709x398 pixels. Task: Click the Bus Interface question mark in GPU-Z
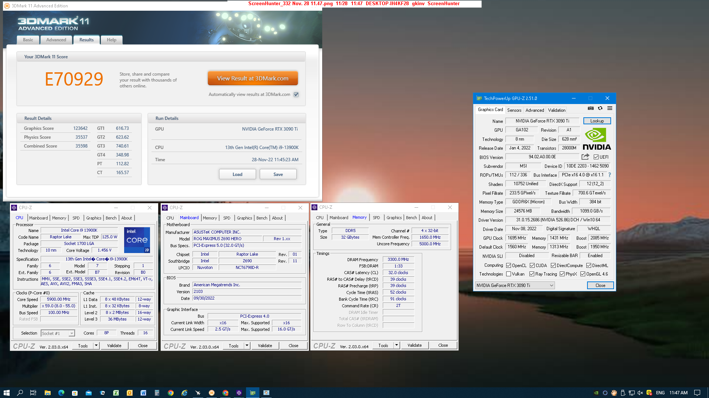pos(610,175)
